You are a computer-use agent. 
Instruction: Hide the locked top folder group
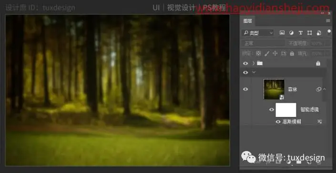coord(245,63)
